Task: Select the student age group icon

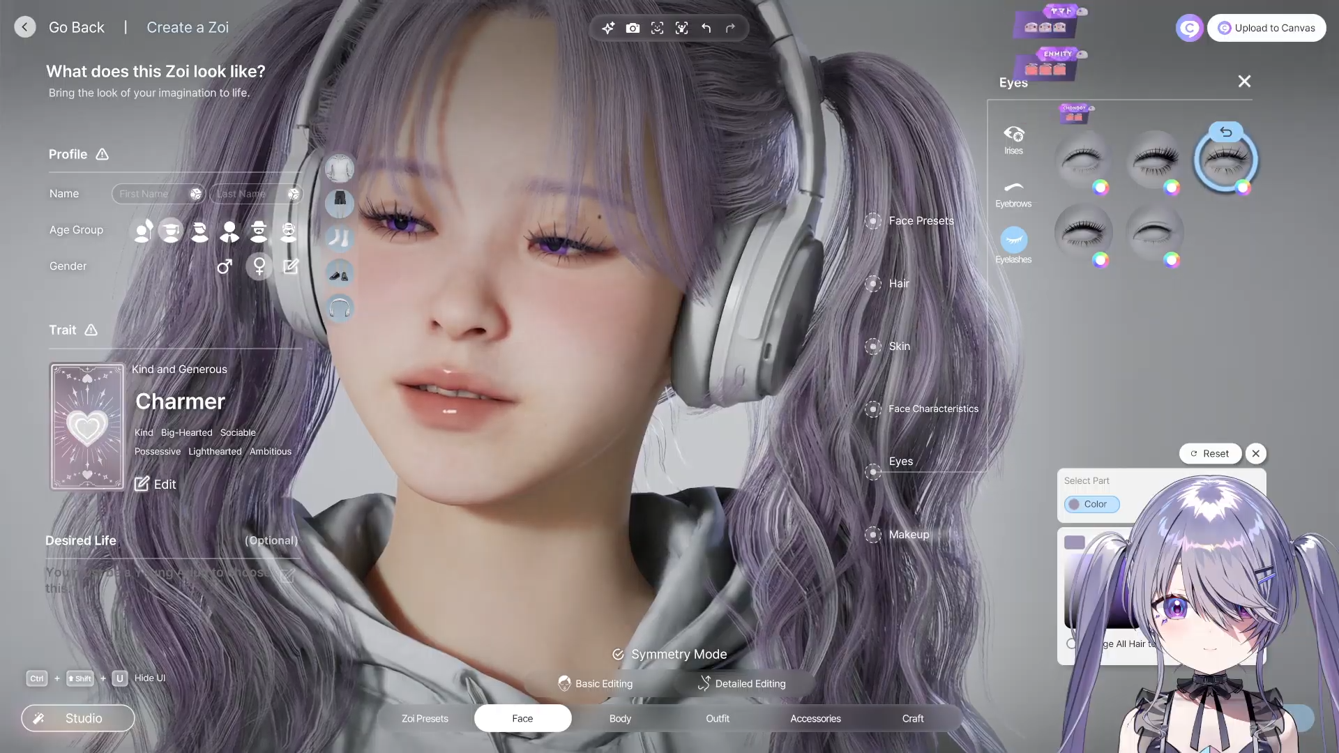Action: click(x=171, y=230)
